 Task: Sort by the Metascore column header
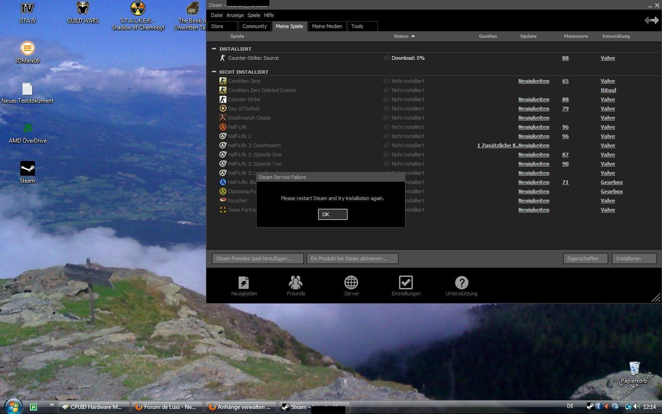576,36
